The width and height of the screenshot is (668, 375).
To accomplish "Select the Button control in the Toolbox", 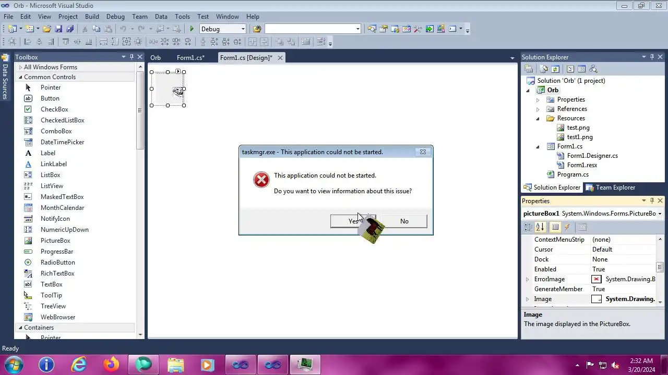I will (x=50, y=98).
